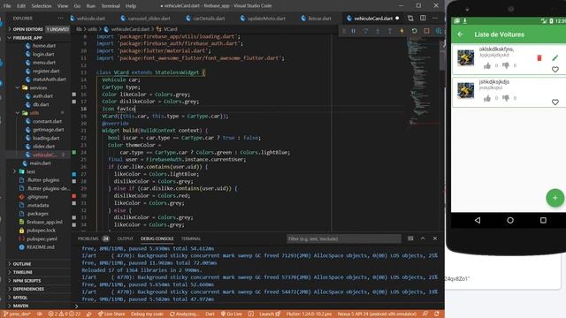
Task: Click the debug console filter field
Action: 344,238
